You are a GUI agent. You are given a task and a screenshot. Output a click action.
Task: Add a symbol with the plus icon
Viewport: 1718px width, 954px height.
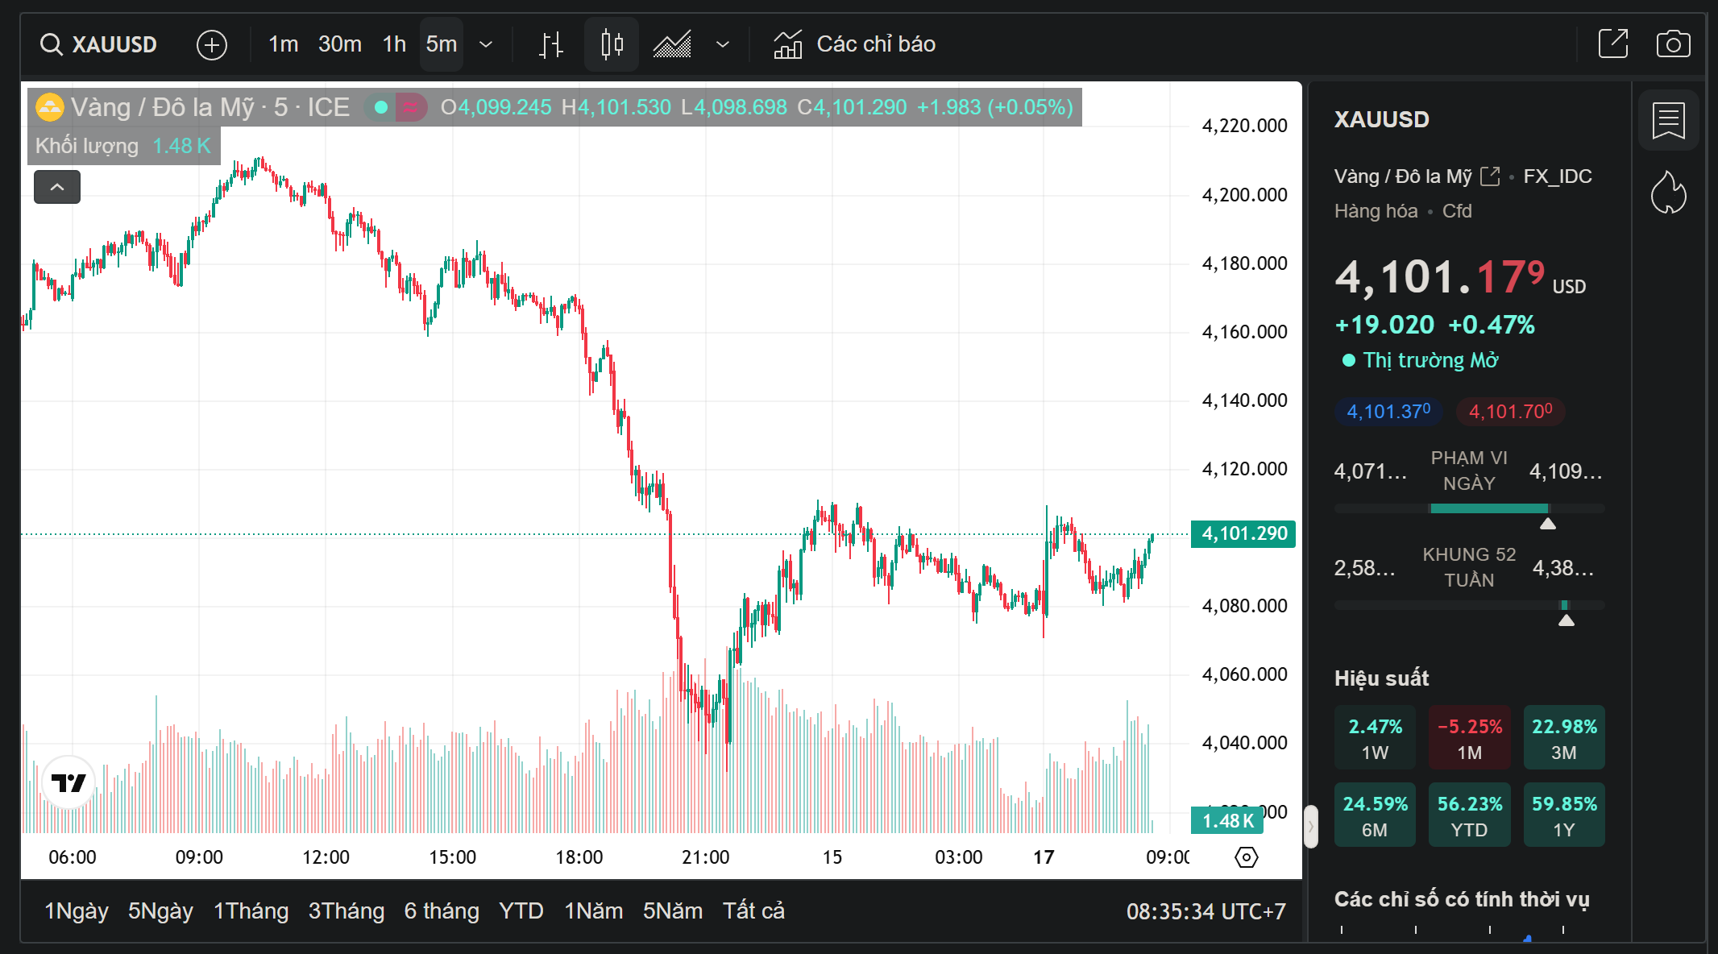click(212, 44)
